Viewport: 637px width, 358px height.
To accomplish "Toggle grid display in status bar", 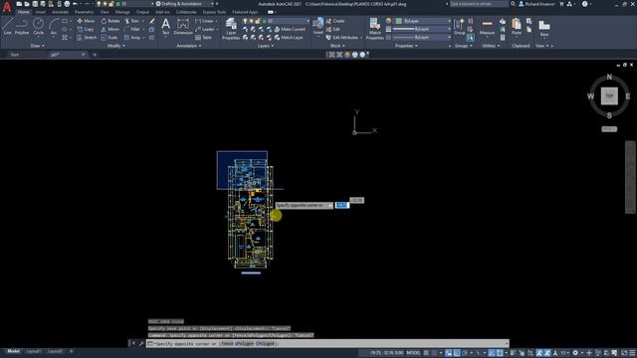I will tap(426, 353).
